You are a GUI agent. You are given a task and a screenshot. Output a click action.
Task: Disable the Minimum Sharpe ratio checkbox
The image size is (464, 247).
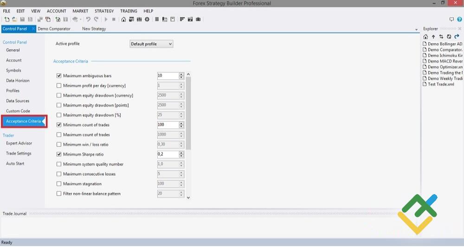coord(59,154)
